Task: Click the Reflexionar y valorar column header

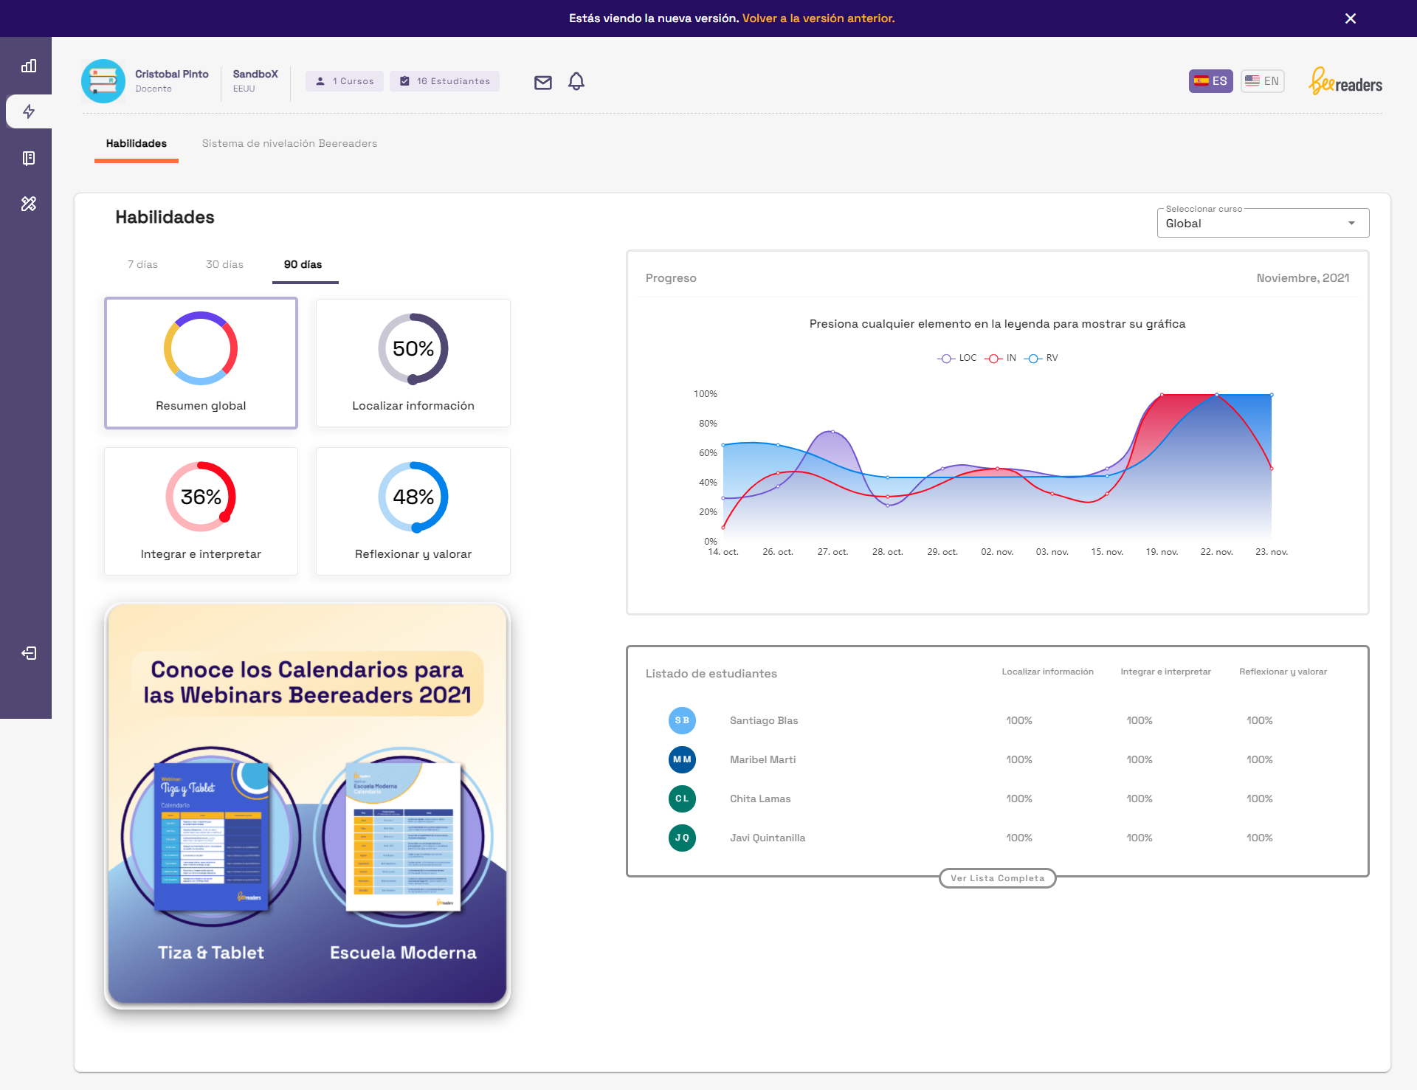Action: [x=1283, y=672]
